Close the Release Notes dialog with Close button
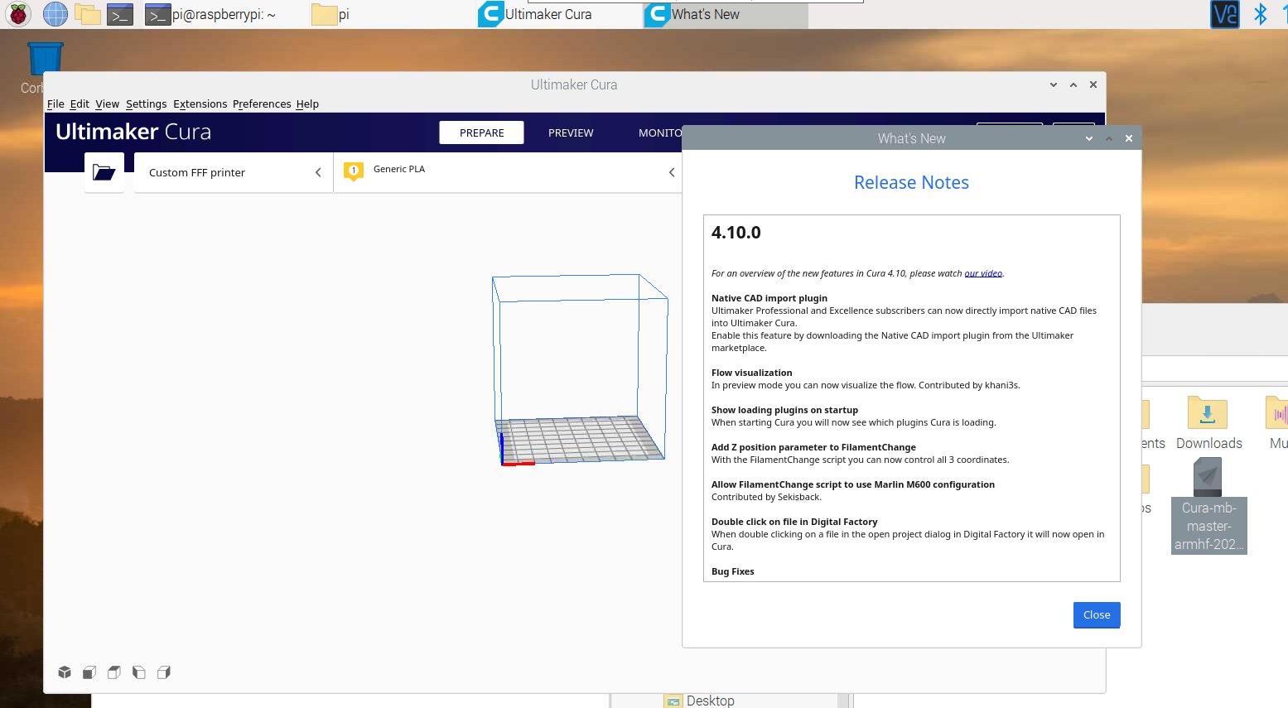1288x708 pixels. (1097, 614)
